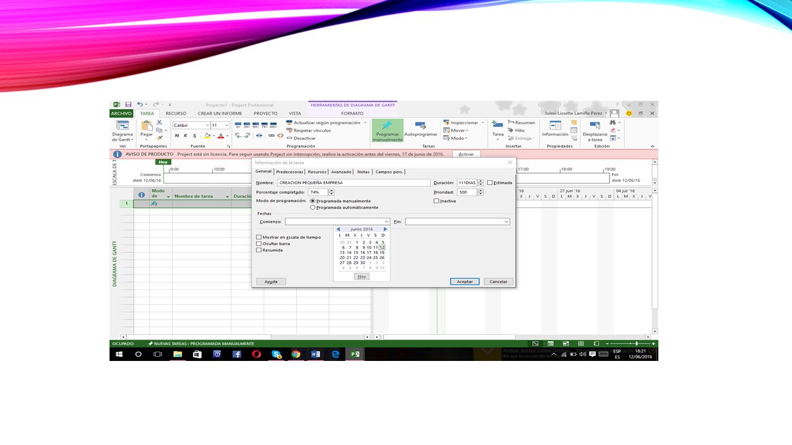The height and width of the screenshot is (445, 792).
Task: Open Word from the taskbar
Action: coord(316,354)
